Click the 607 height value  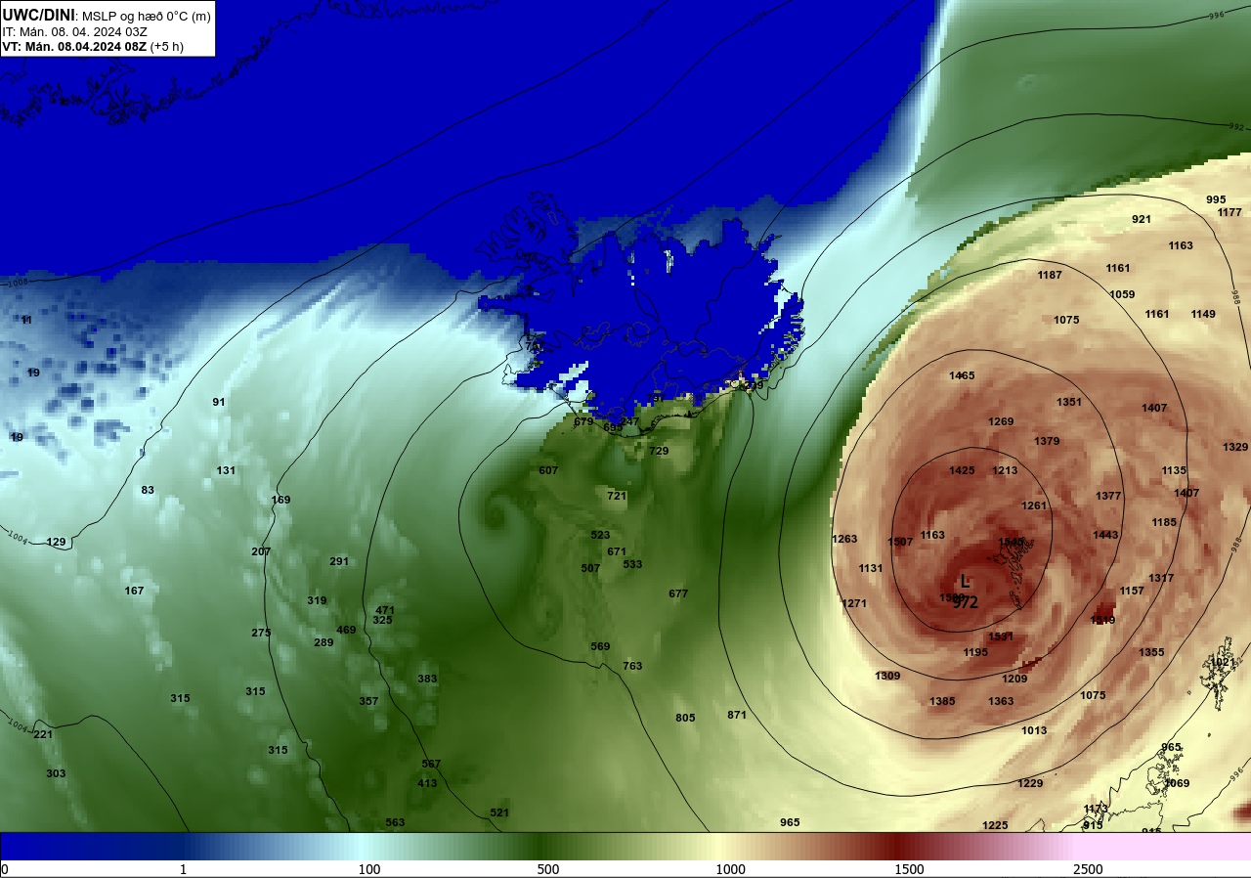coord(548,470)
